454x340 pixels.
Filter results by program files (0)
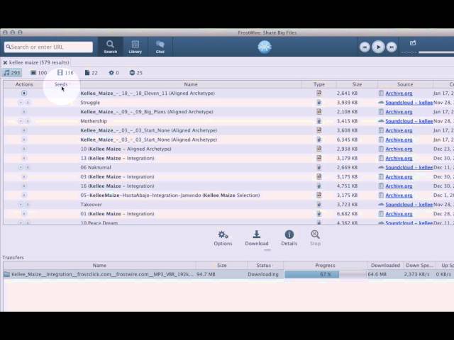tap(113, 72)
